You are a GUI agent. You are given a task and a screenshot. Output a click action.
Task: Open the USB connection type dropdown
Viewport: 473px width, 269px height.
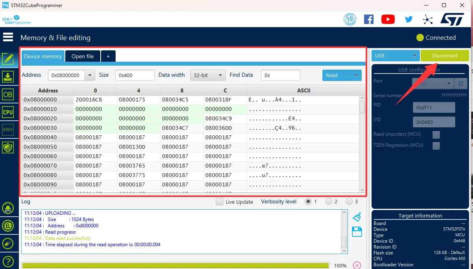(x=395, y=56)
